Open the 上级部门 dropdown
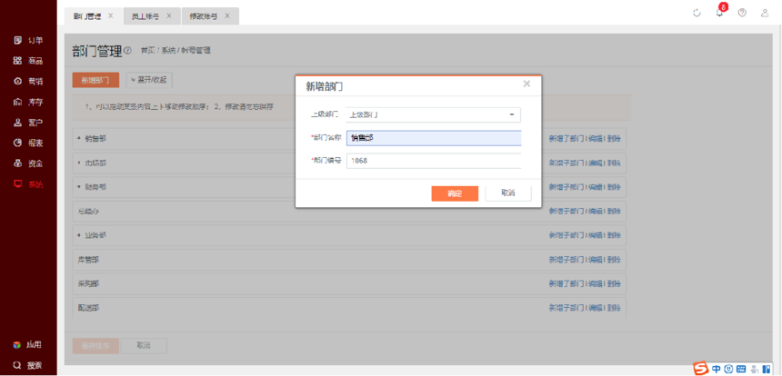The width and height of the screenshot is (782, 376). coord(433,115)
